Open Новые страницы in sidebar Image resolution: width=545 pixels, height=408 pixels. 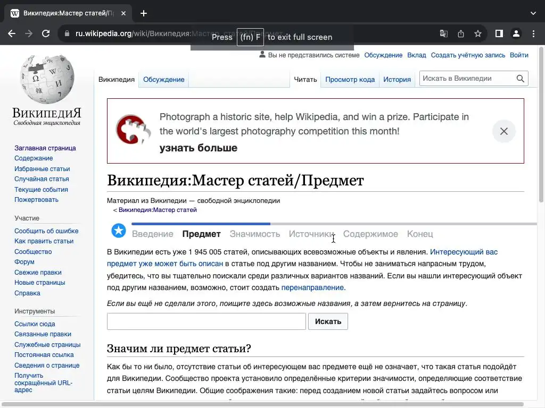tap(39, 283)
